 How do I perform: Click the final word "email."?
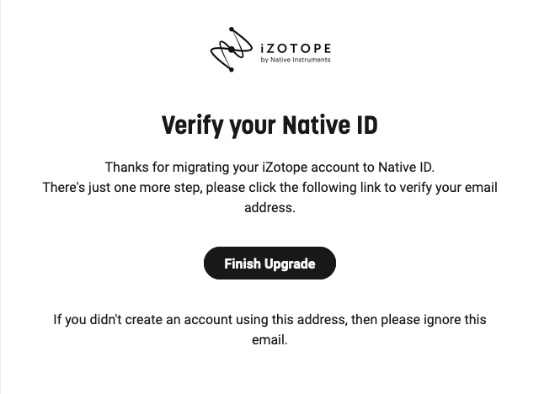269,340
